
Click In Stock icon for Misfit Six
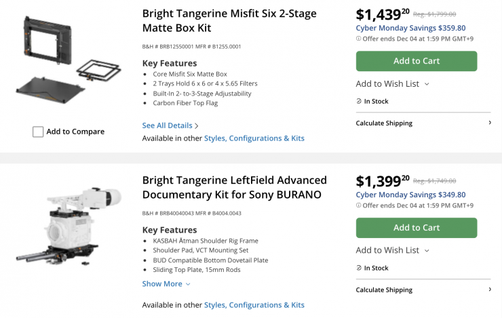(x=359, y=102)
